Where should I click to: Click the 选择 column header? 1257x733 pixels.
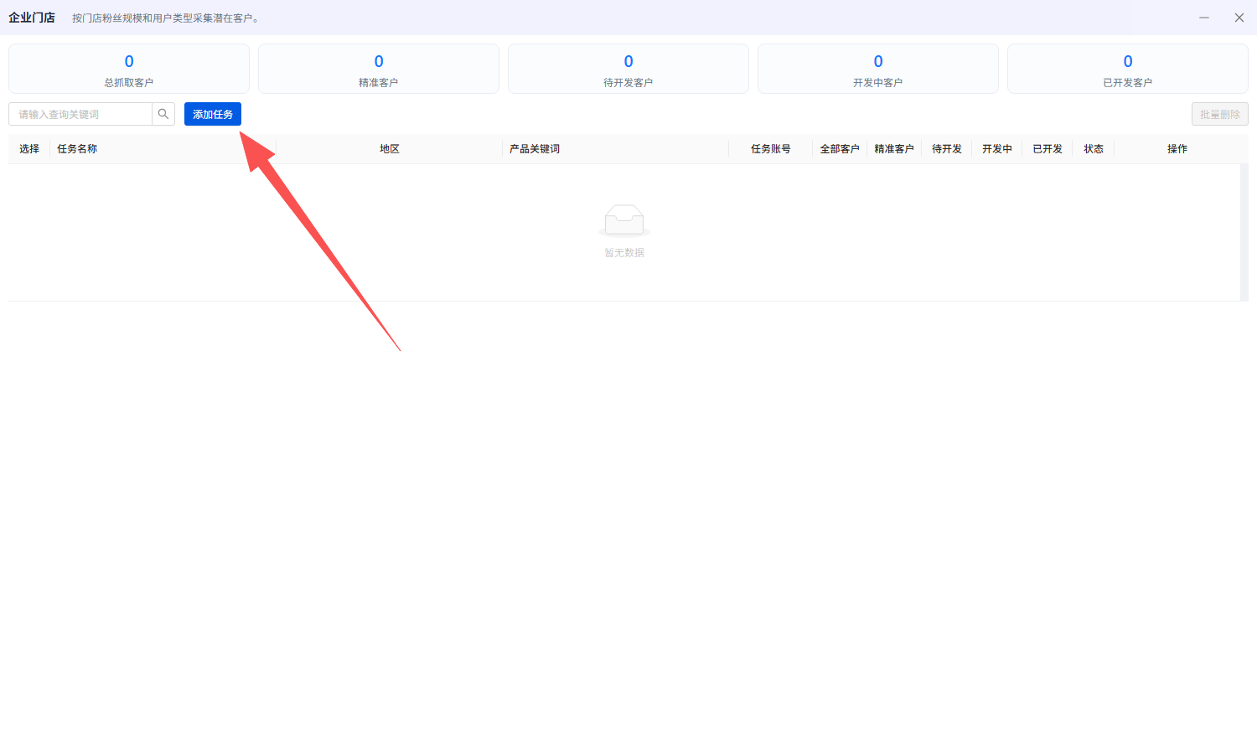(x=29, y=149)
